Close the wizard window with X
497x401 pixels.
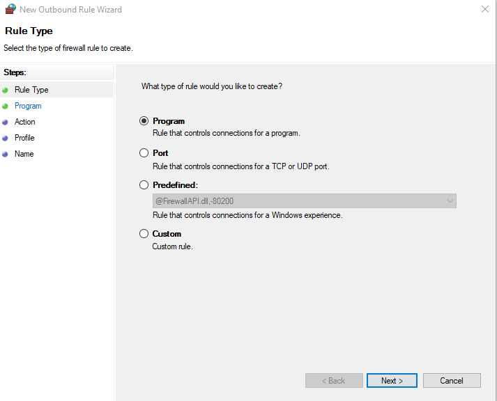484,10
